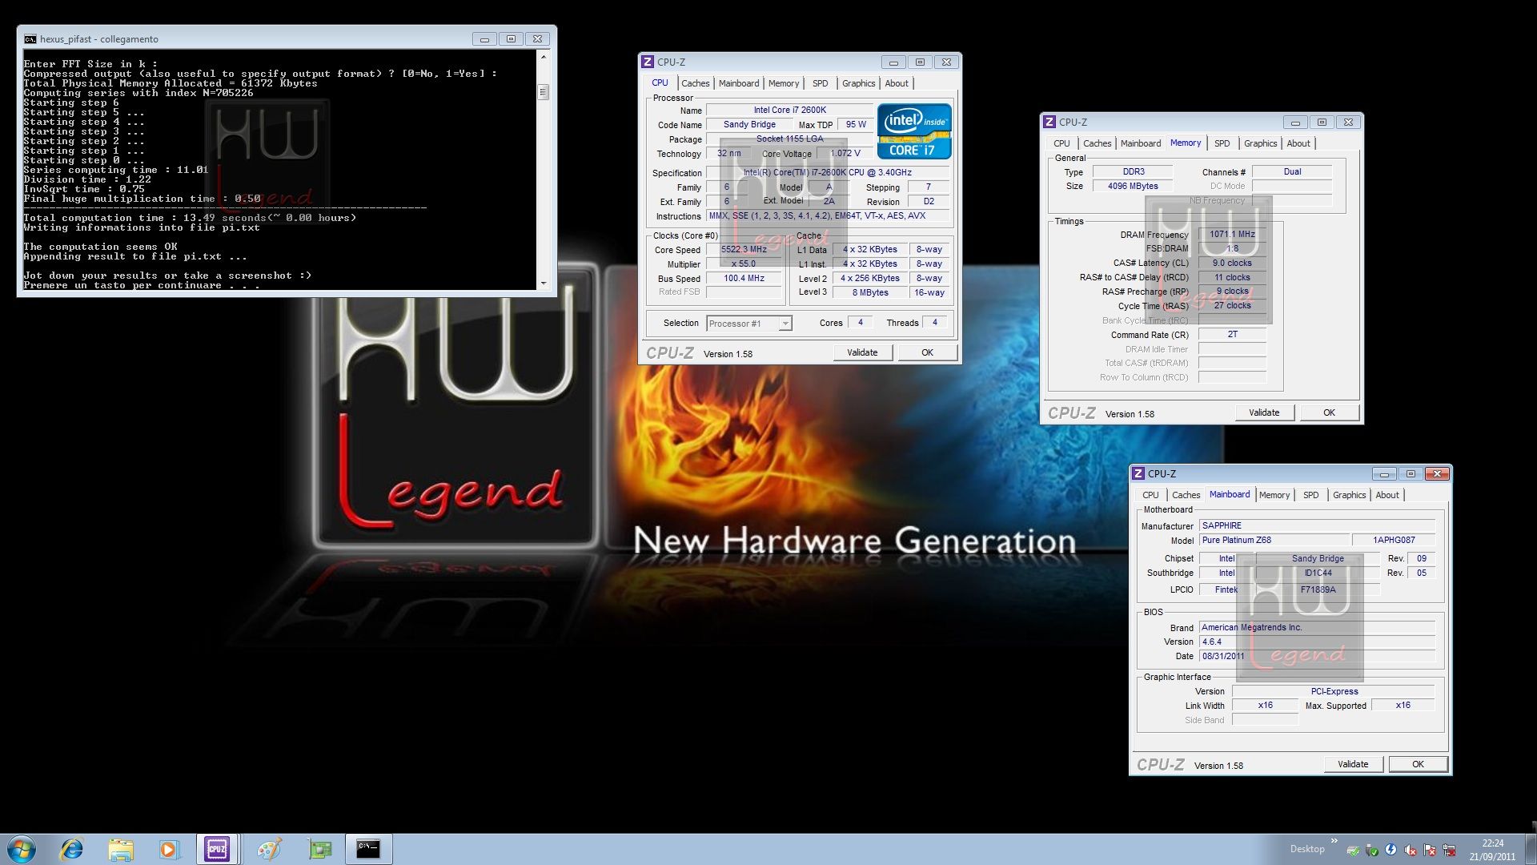Click the Intel Core i7 logo badge
1537x865 pixels.
(x=914, y=131)
